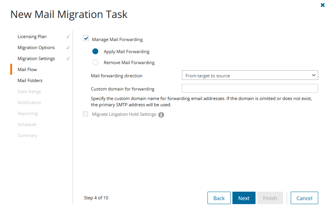Click the Step 4 of 10 text

[x=96, y=198]
